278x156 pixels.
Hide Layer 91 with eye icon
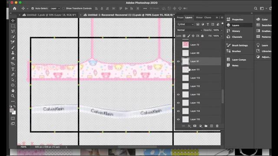tap(179, 62)
